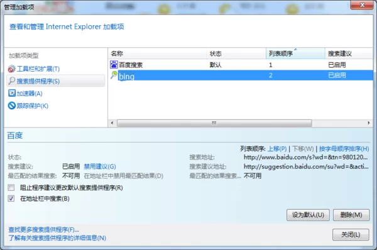
Task: Click the horizontal scrollbar thumb in list
Action: coord(214,123)
